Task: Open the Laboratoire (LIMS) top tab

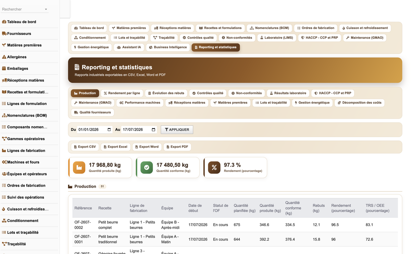Action: pos(276,38)
